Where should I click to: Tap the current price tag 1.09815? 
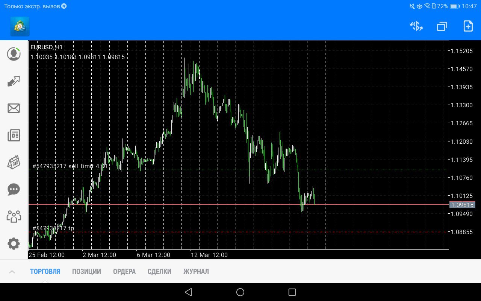tap(462, 205)
